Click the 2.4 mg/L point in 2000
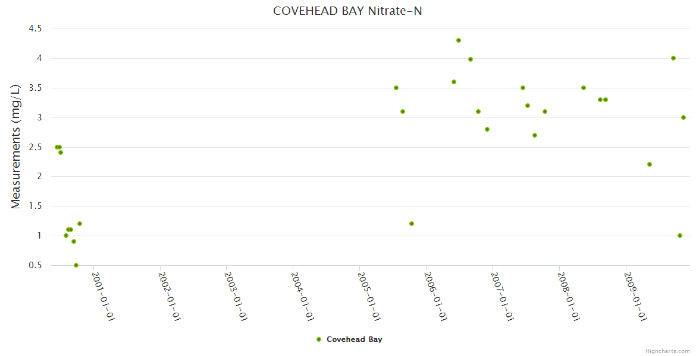The height and width of the screenshot is (356, 696). [x=61, y=152]
